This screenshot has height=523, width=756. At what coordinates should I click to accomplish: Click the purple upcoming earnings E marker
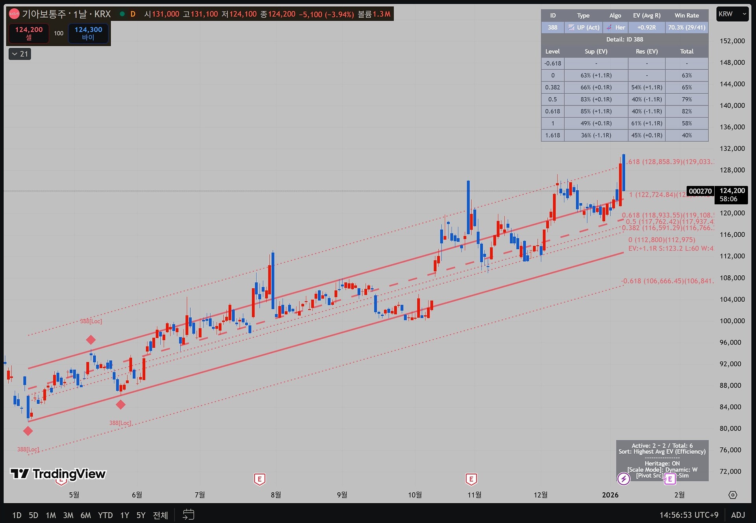[x=670, y=479]
